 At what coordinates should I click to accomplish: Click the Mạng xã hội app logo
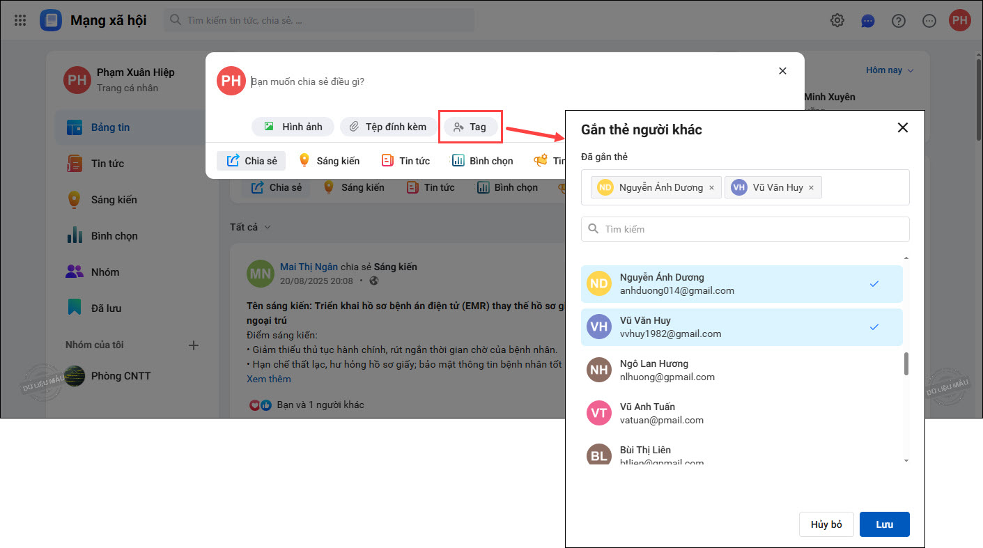coord(51,20)
